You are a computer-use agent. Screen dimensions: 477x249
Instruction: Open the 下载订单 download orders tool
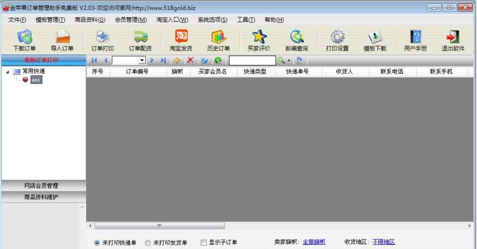click(25, 40)
